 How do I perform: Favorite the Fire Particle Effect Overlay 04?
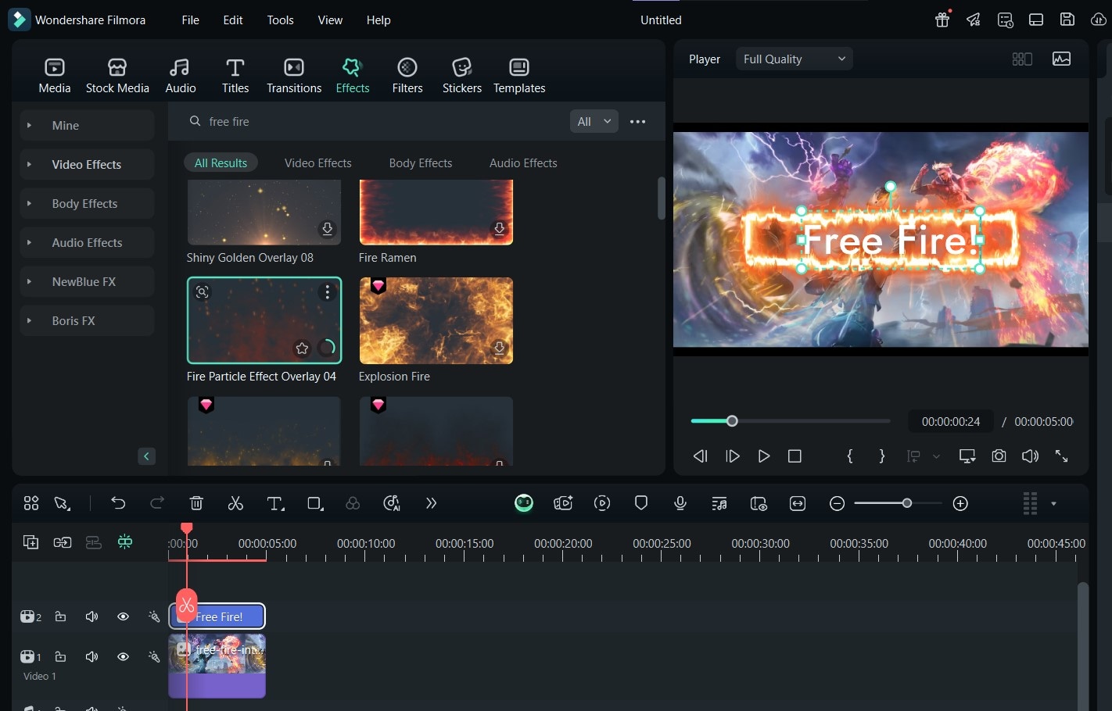click(x=302, y=348)
